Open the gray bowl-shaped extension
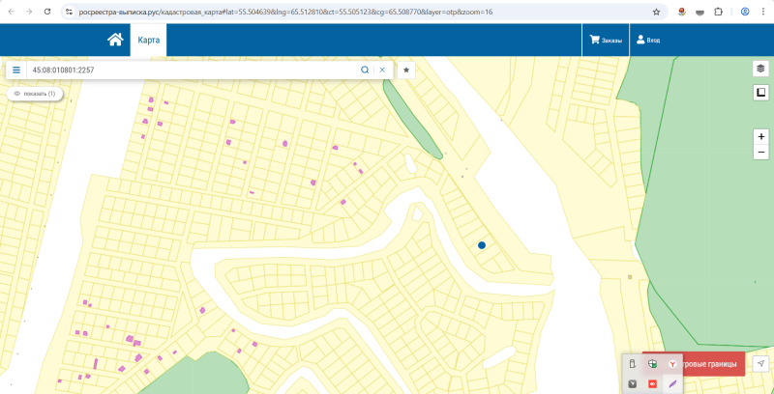Screen dimensions: 774x394 [700, 13]
